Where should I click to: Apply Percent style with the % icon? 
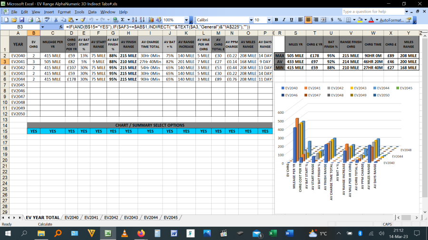point(340,20)
